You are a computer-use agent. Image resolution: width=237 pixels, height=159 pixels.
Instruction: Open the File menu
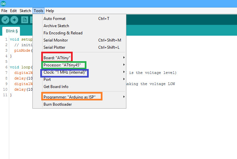tap(4, 11)
